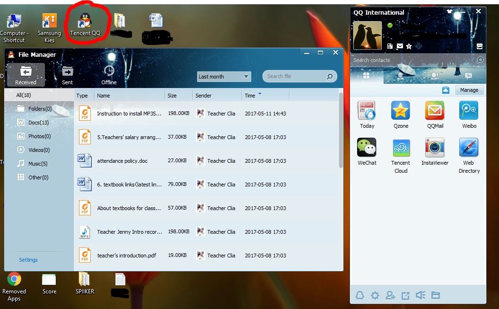Open Tencent Cloud app
Viewport: 499px width, 309px height.
401,149
